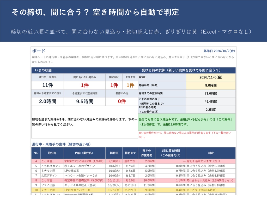Click the 締切まで column header

pos(130,153)
